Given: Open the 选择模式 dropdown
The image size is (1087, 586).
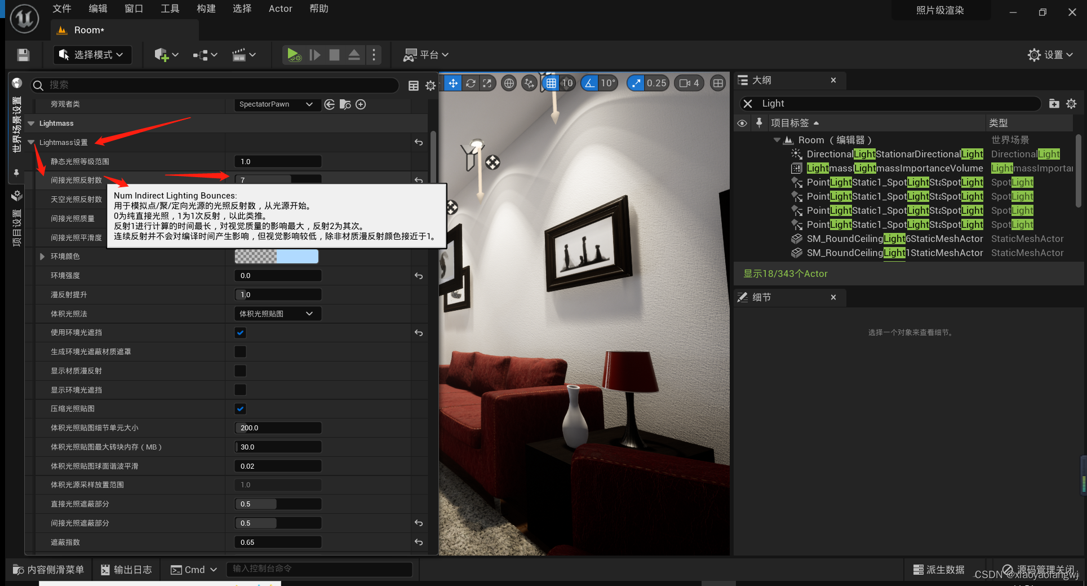Looking at the screenshot, I should (x=92, y=55).
